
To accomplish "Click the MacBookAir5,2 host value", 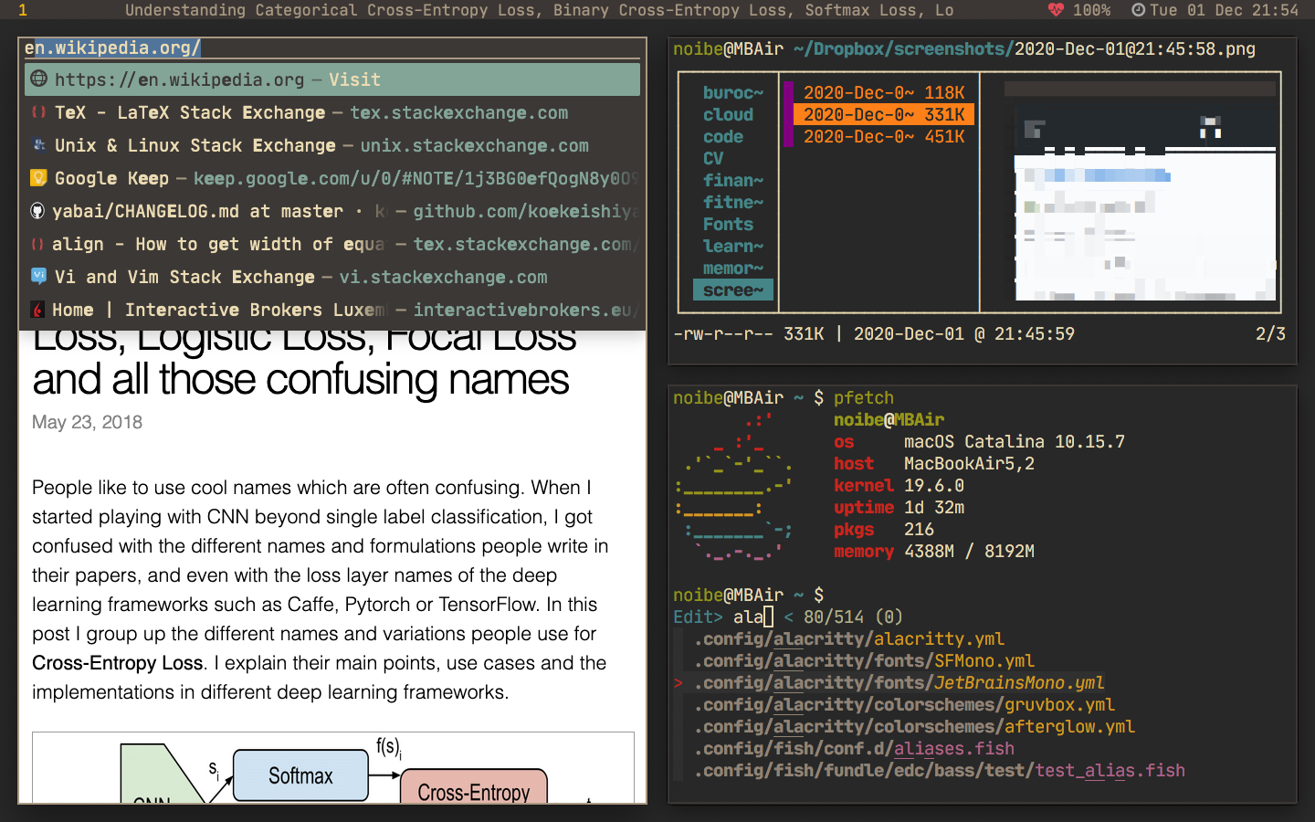I will click(x=969, y=463).
